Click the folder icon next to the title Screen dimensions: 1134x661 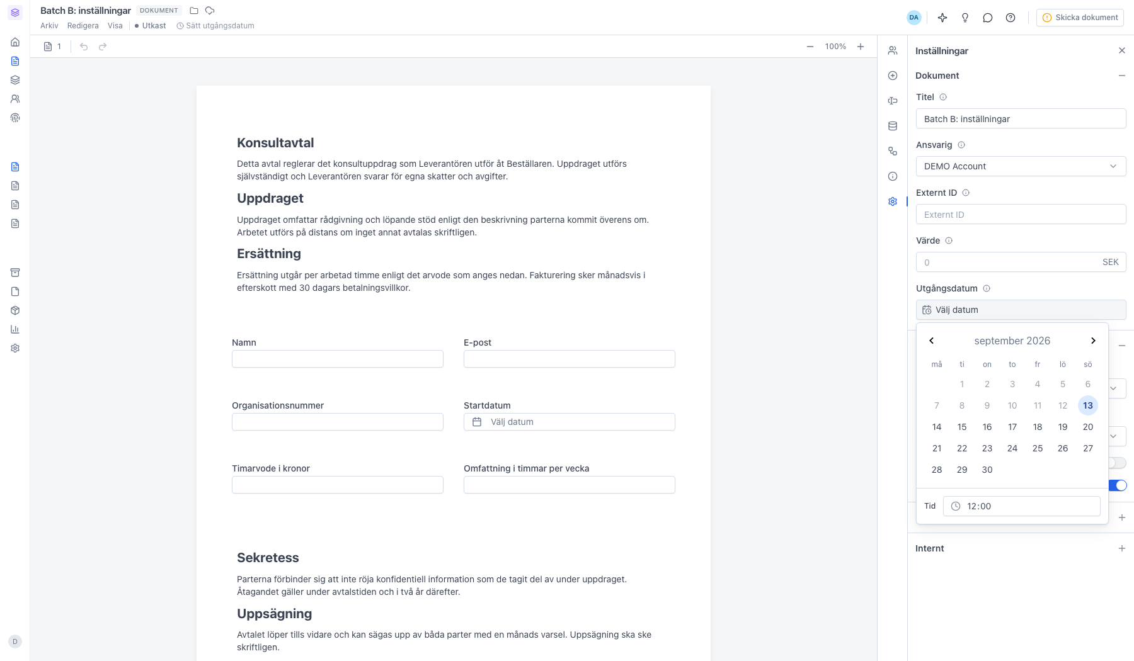[x=194, y=11]
